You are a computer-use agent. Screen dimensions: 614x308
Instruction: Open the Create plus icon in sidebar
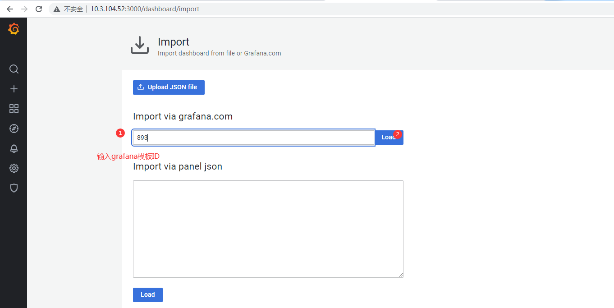point(14,89)
